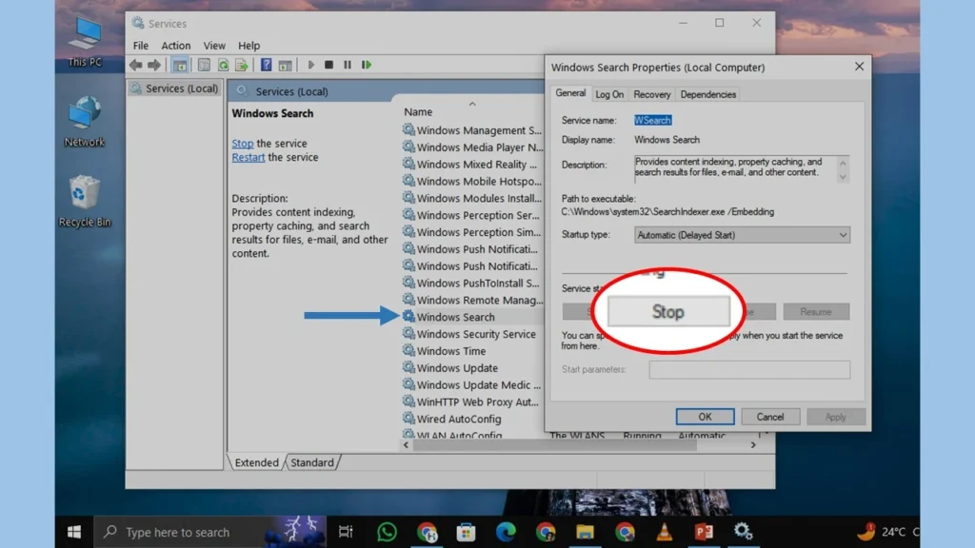The width and height of the screenshot is (975, 548).
Task: Select the General tab
Action: click(570, 93)
